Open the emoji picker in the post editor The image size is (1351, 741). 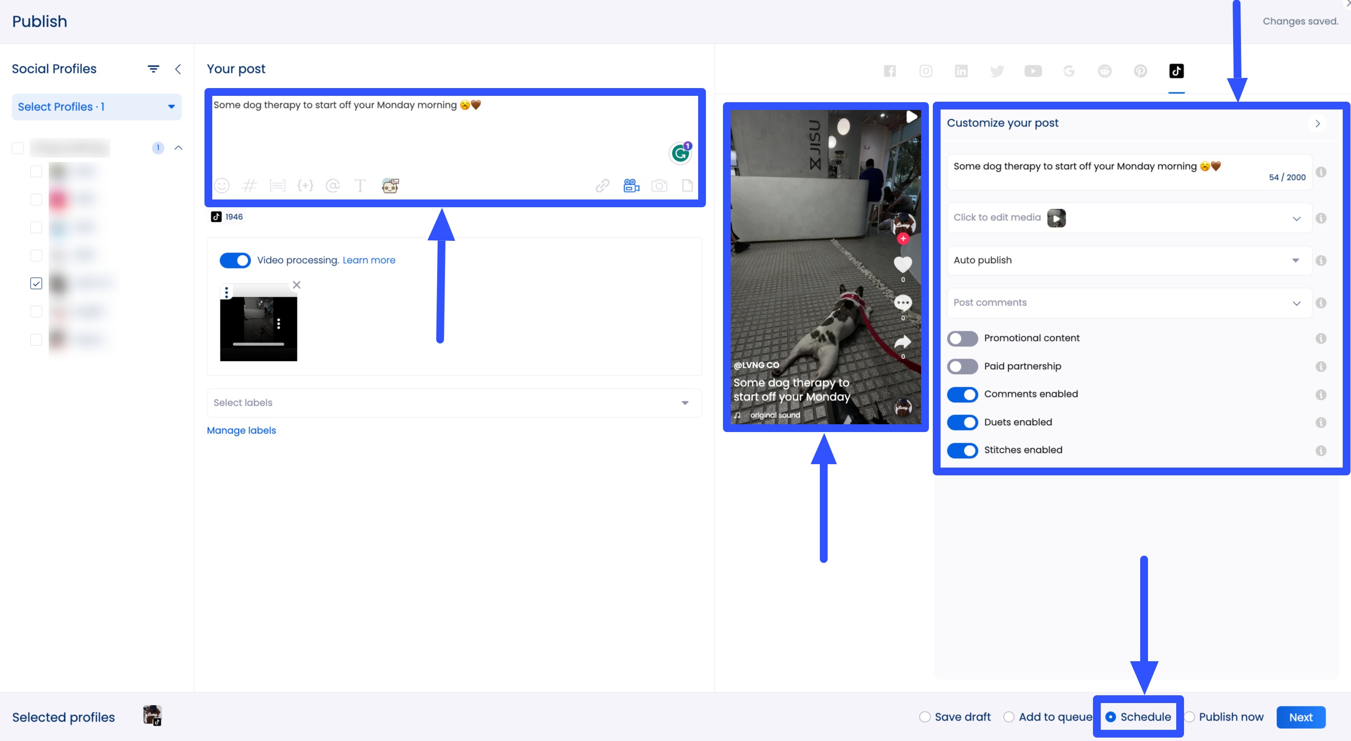tap(222, 185)
